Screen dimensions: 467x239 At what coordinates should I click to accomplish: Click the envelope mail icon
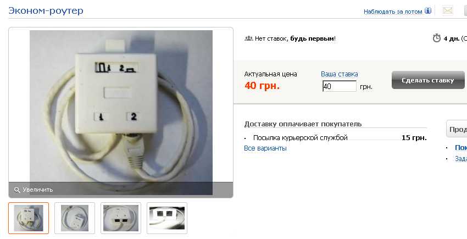click(448, 10)
